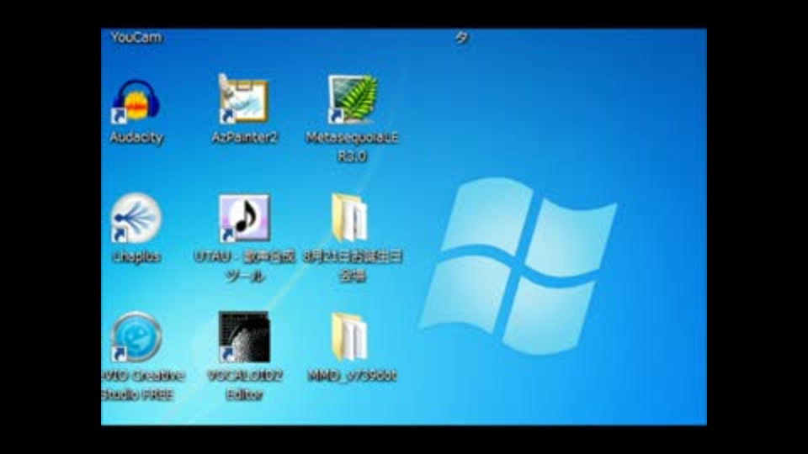This screenshot has height=454, width=808.
Task: Click the VOCALOID2 Editor label text
Action: (245, 385)
